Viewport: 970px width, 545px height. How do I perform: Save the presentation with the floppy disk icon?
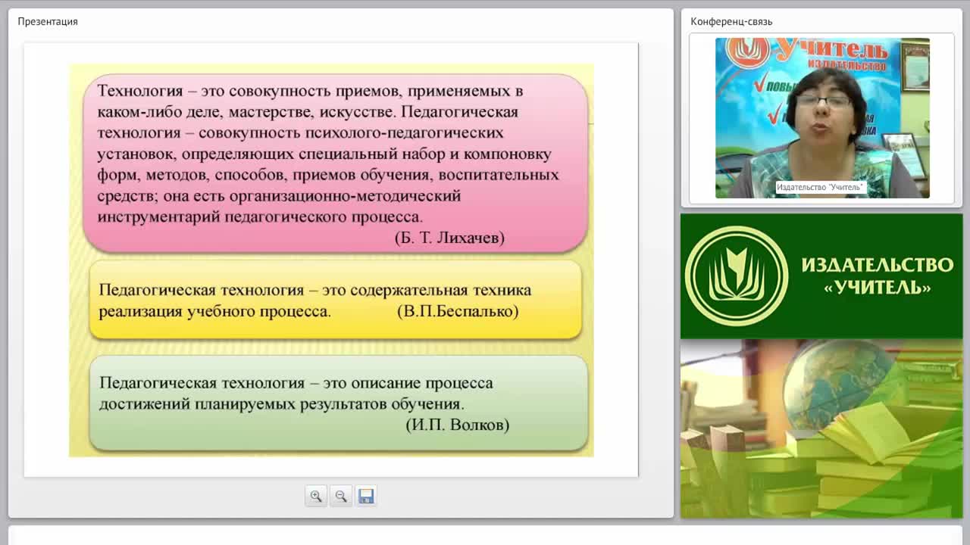click(366, 496)
